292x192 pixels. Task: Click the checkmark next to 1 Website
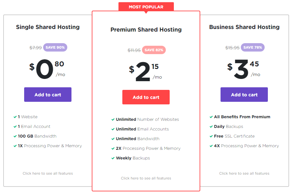coord(15,117)
